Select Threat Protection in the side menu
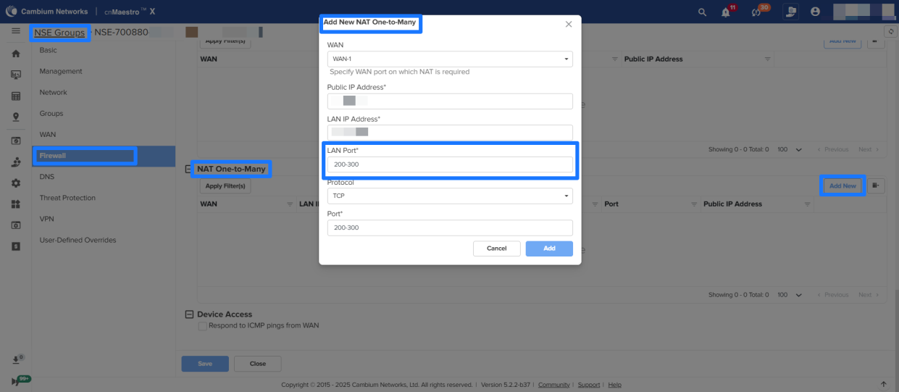The height and width of the screenshot is (392, 899). pyautogui.click(x=67, y=198)
